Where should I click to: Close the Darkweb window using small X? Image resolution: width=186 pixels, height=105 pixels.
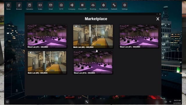coord(160,14)
